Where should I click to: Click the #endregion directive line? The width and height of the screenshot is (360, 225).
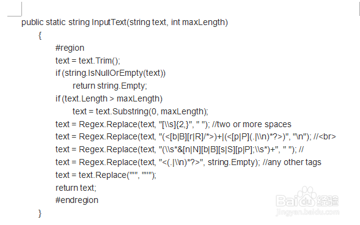(x=76, y=200)
